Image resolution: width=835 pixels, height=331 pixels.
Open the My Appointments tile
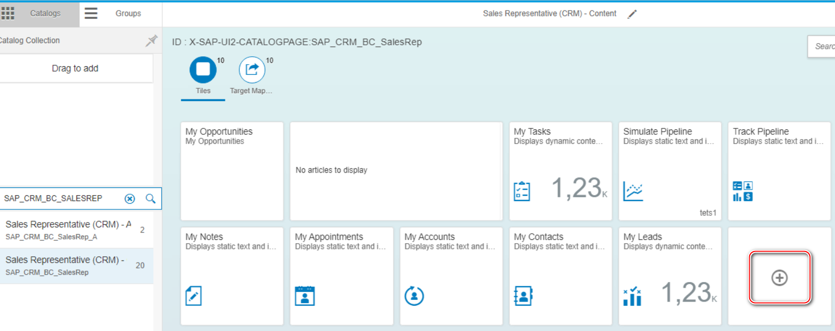pos(341,276)
